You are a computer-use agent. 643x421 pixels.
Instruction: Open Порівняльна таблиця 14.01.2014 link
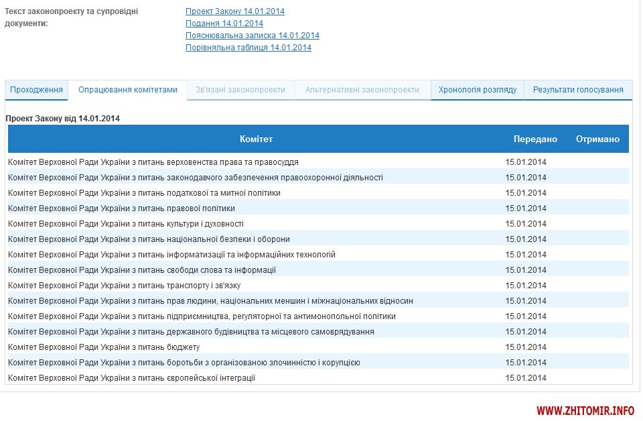(248, 48)
